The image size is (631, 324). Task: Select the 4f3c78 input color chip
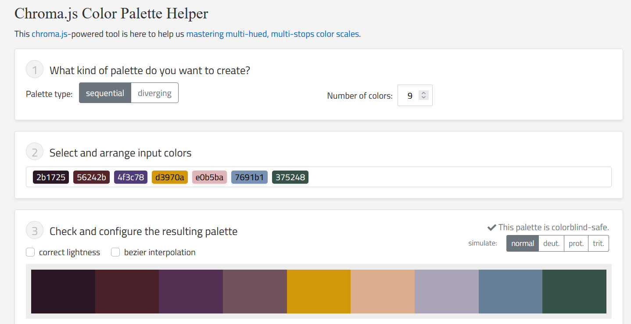[x=131, y=177]
